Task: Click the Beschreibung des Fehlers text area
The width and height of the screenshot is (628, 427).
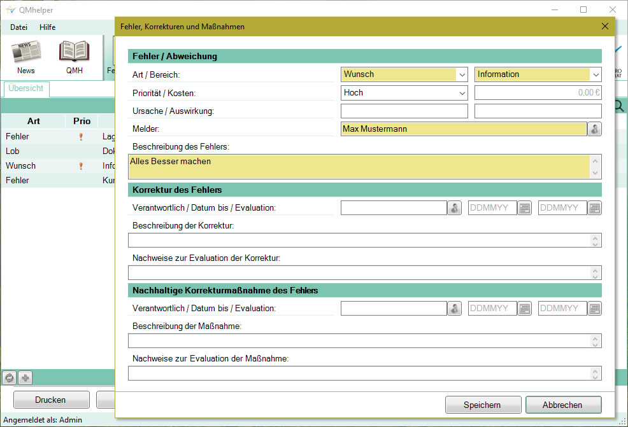Action: [x=364, y=167]
